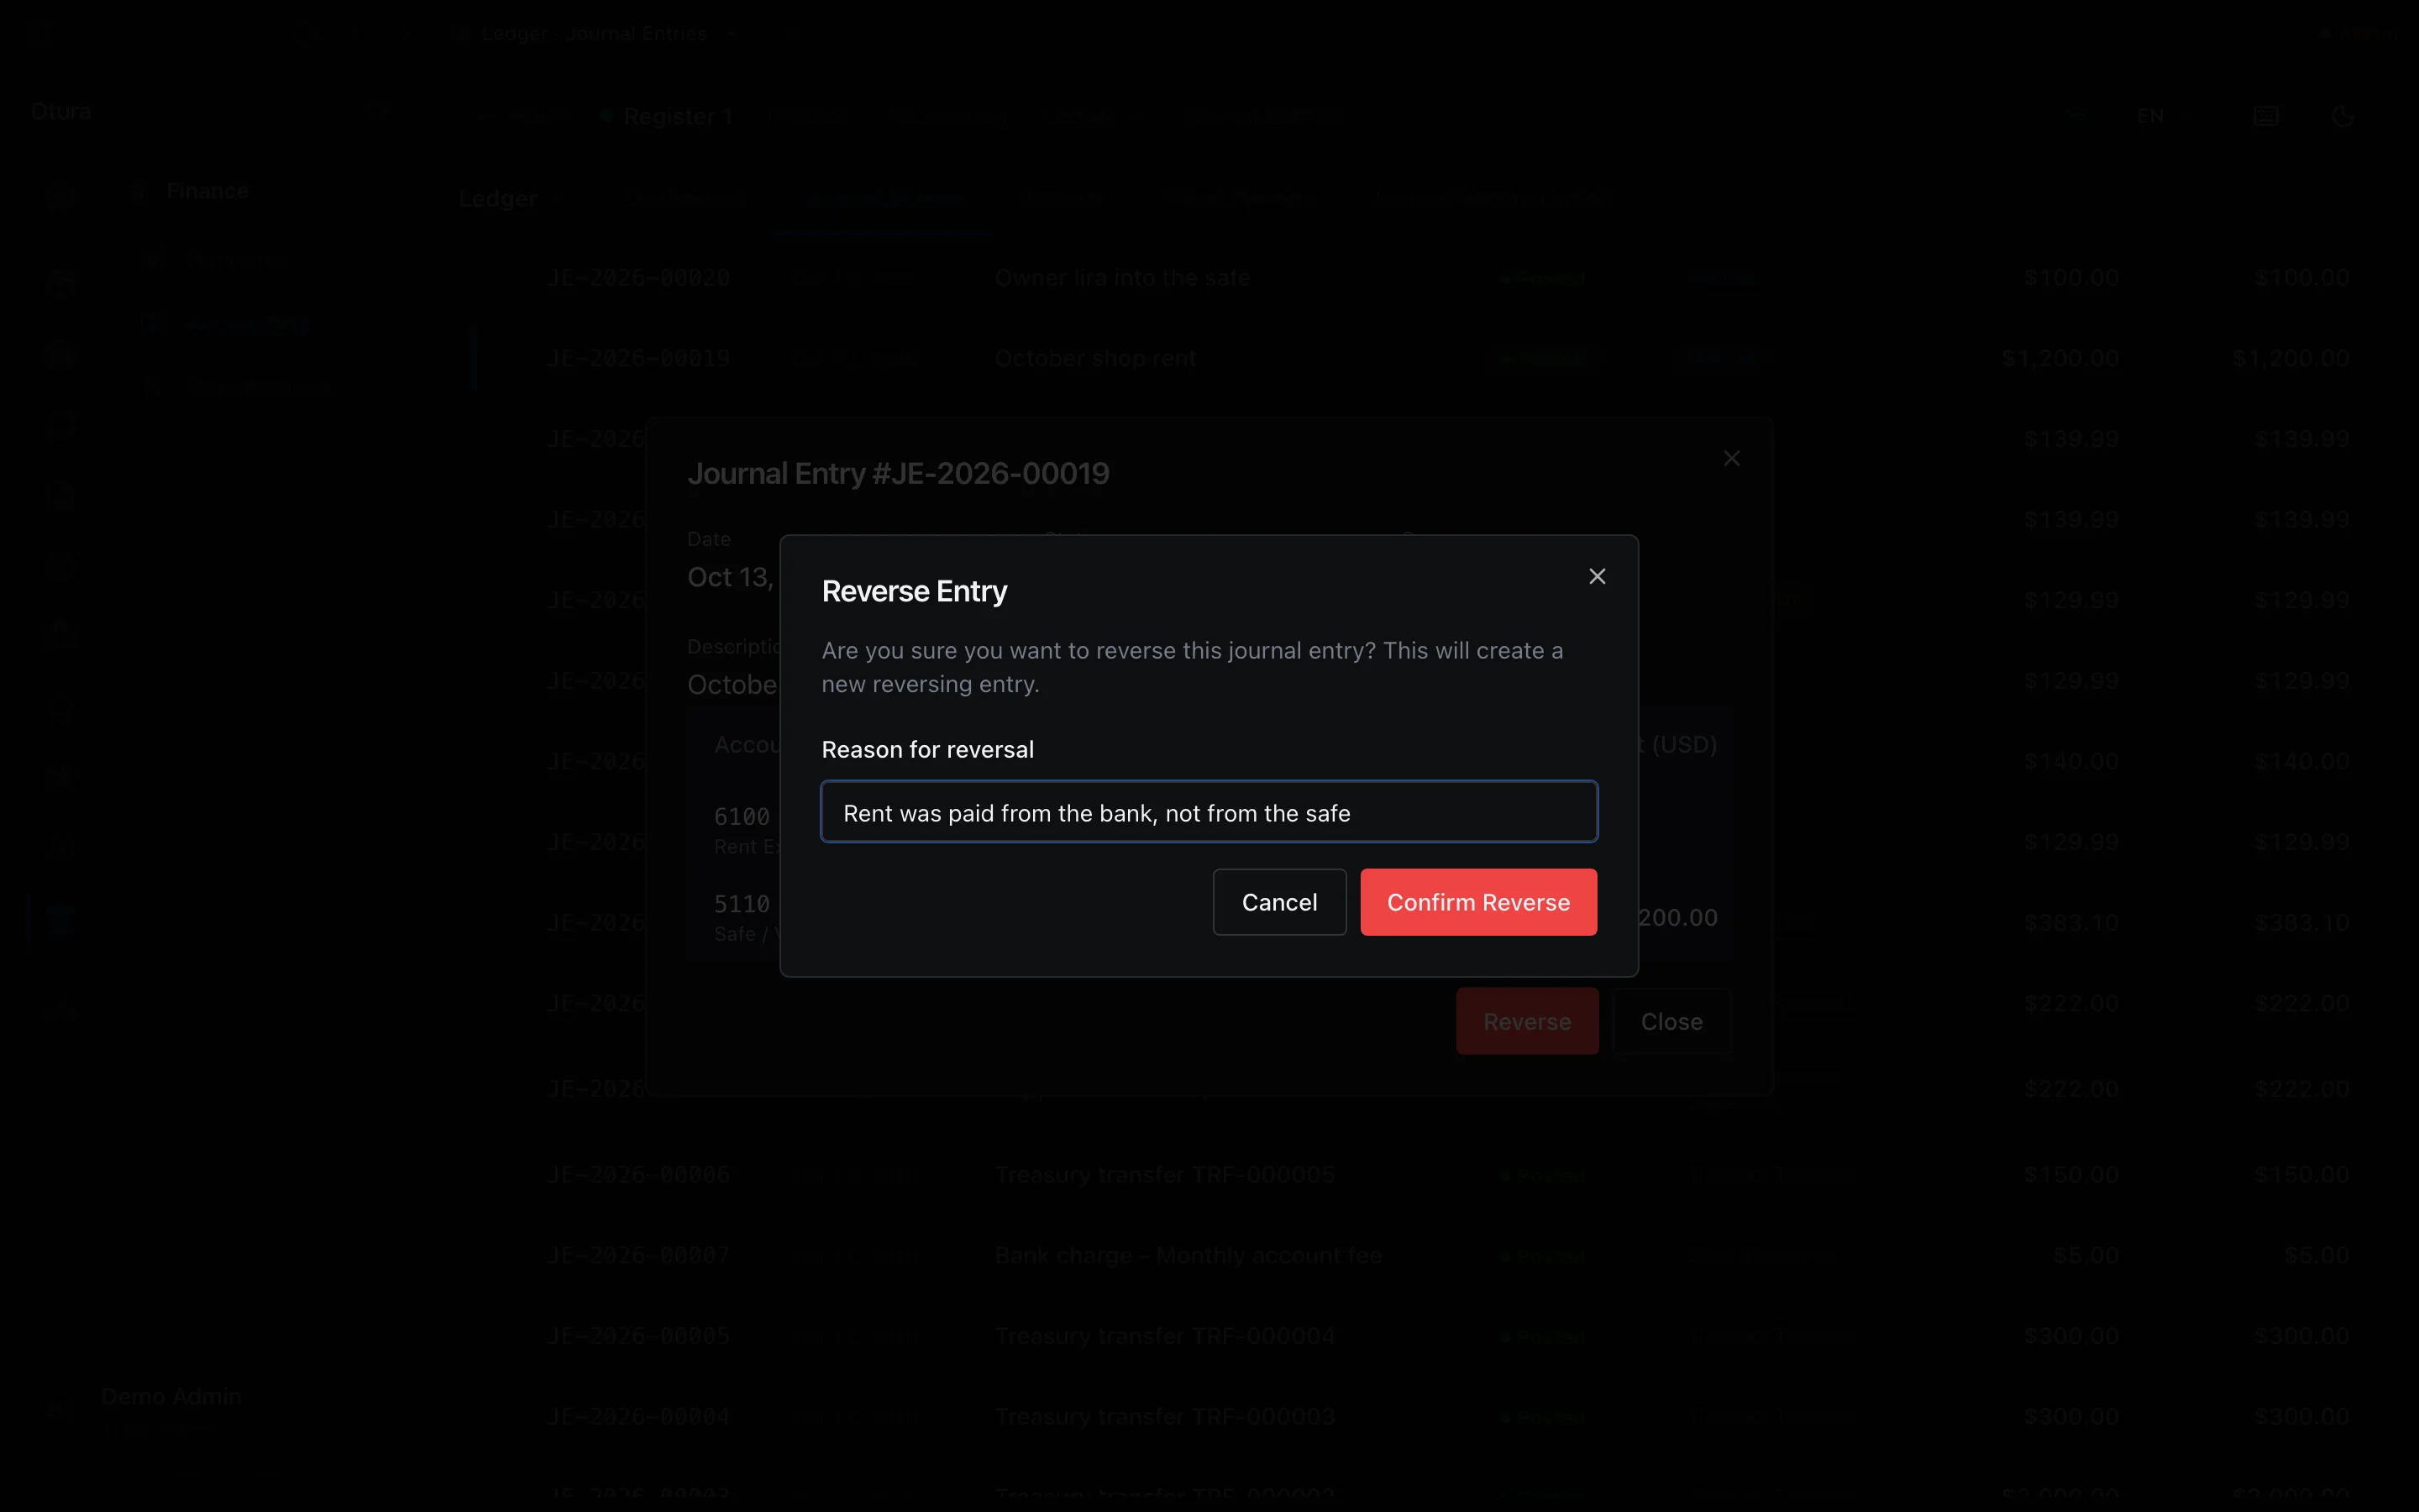Click 'Bank charge - Monthly account fee' row
The height and width of the screenshot is (1512, 2419).
click(1188, 1255)
